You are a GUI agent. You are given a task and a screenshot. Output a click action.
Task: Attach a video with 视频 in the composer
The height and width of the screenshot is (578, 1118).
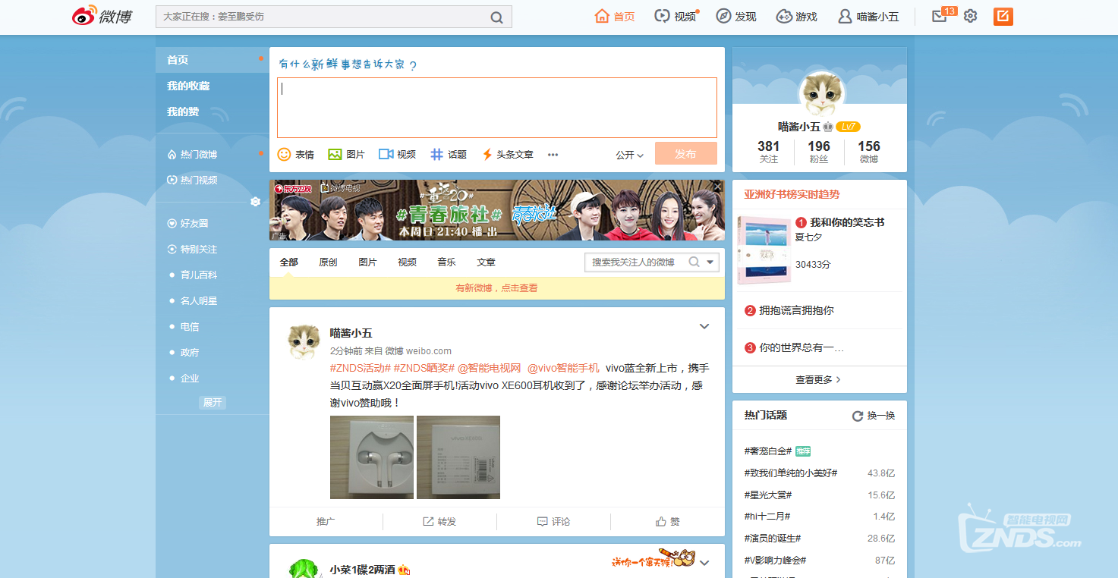click(397, 154)
